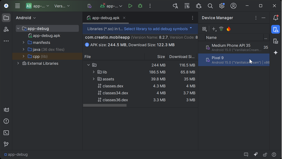Pair device using Wi-Fi icon
Image resolution: width=282 pixels, height=159 pixels.
click(221, 29)
